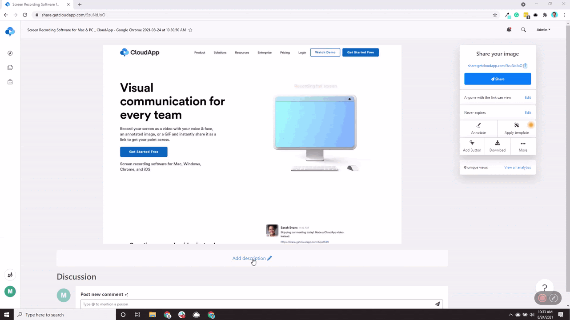Reload the page

pos(25,15)
